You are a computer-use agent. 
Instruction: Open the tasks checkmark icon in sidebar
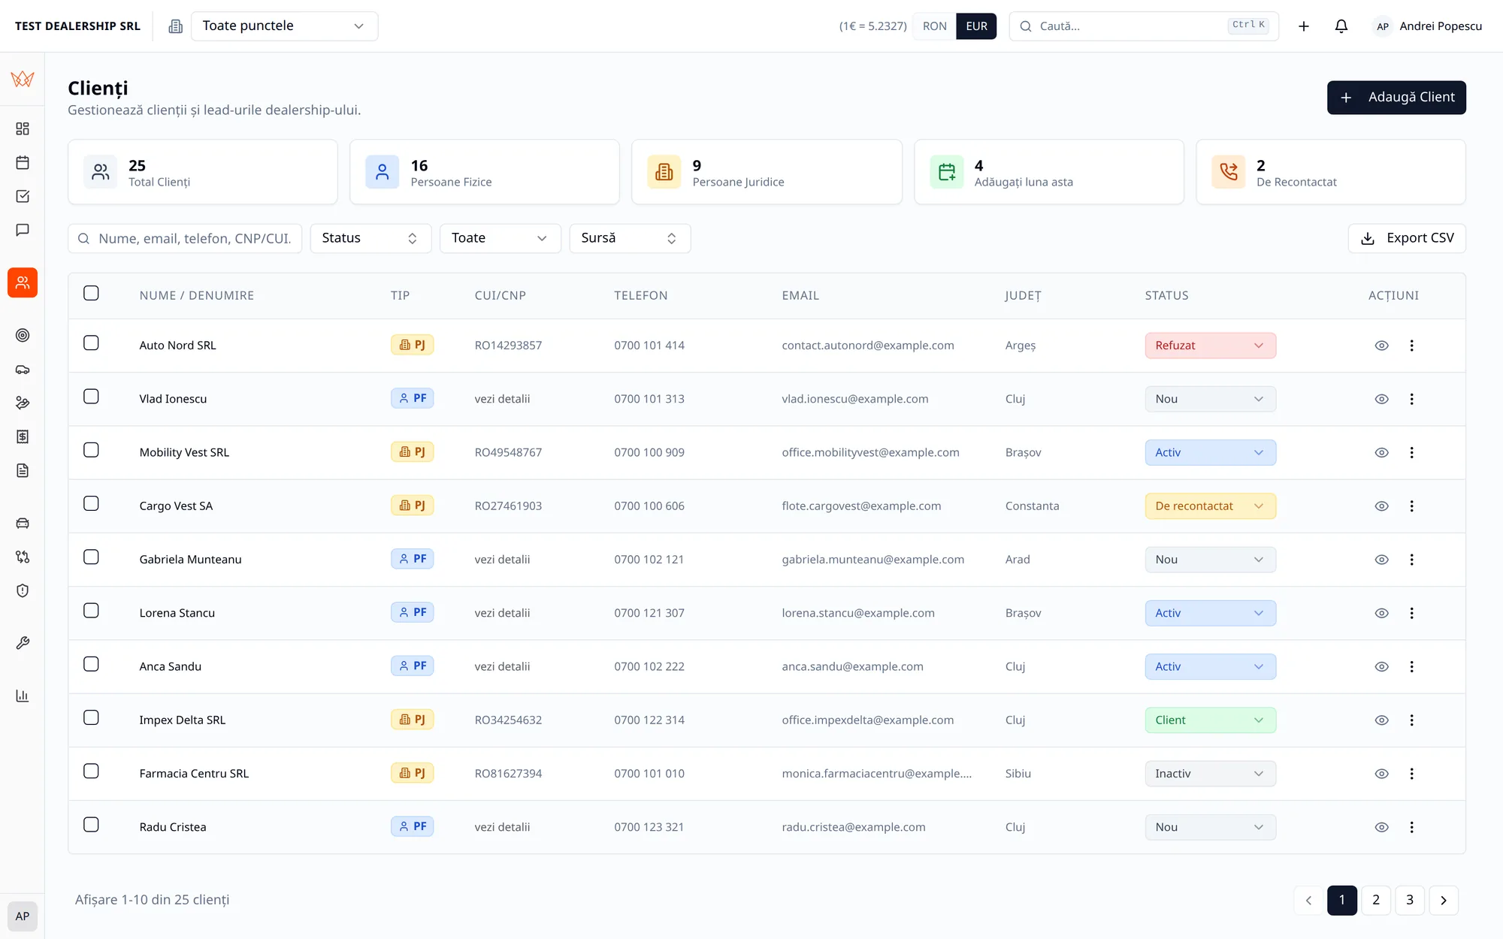coord(23,196)
